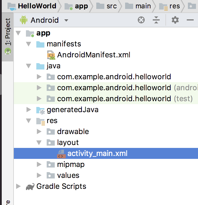The image size is (198, 205).
Task: Select the values folder label
Action: pyautogui.click(x=68, y=176)
